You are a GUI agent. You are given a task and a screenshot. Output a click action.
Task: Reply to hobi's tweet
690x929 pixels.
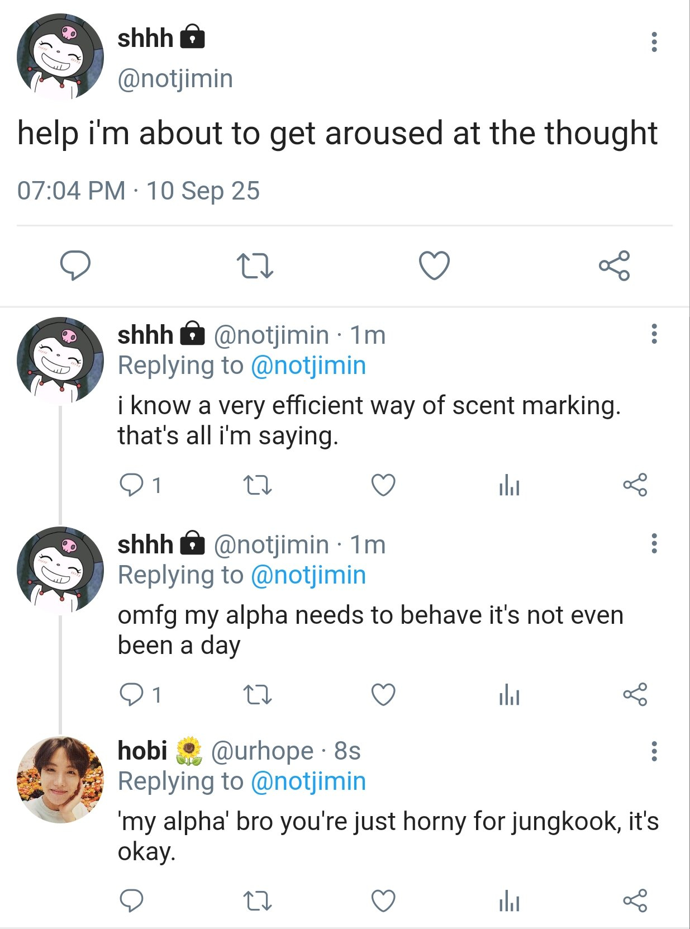(132, 901)
